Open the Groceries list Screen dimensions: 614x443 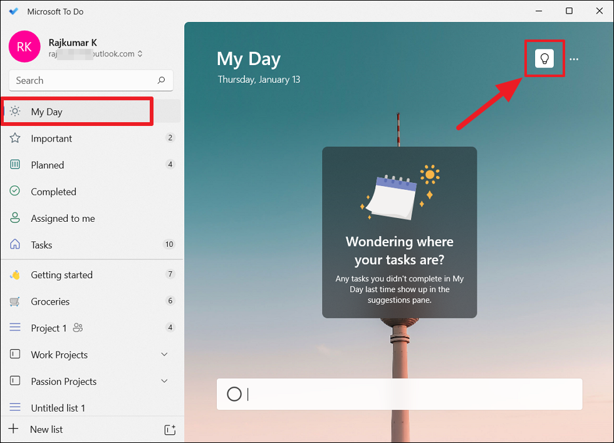[91, 301]
